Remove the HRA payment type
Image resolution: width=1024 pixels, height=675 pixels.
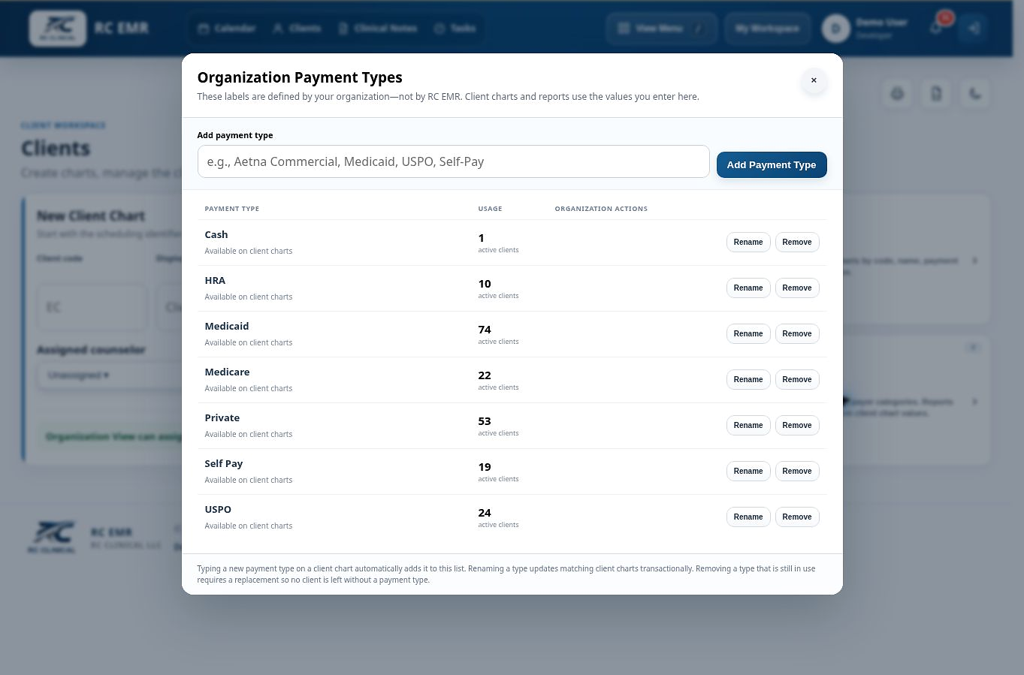[x=797, y=288]
